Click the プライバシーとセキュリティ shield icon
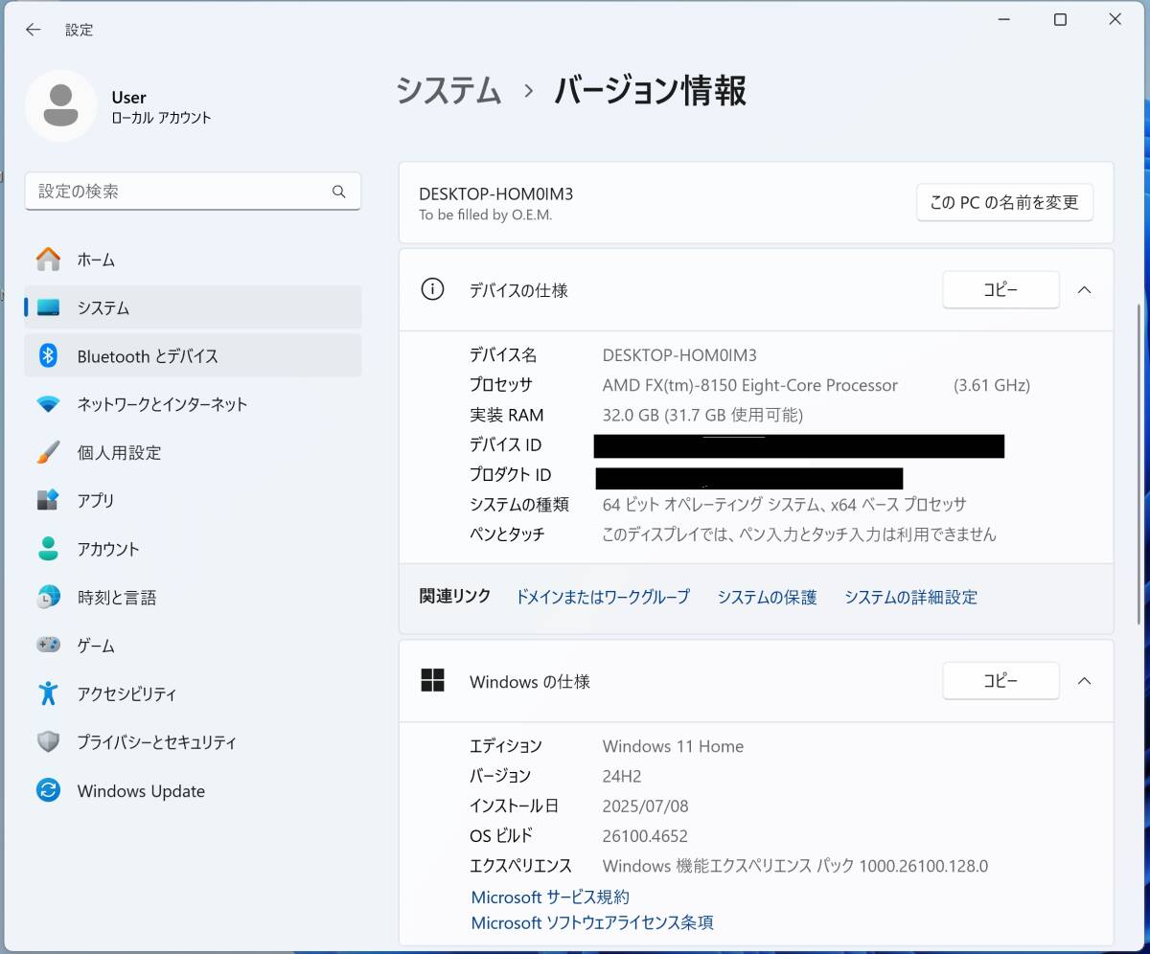Screen dimensions: 1150x954 [48, 742]
